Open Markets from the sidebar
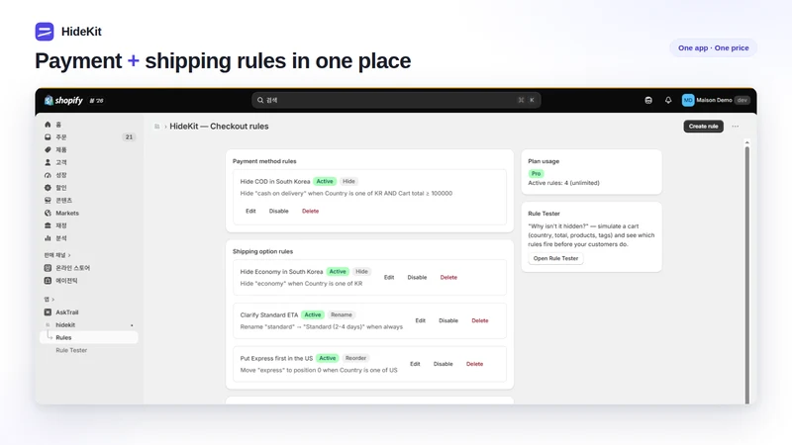 [x=67, y=213]
